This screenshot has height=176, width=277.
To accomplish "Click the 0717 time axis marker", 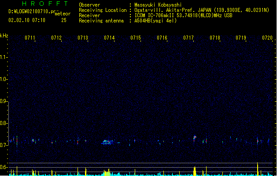I will tap(188, 38).
